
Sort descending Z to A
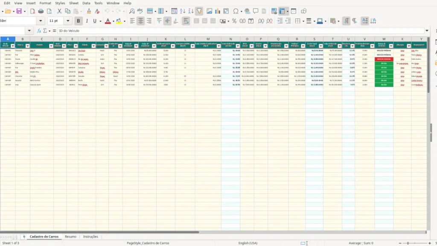[191, 11]
